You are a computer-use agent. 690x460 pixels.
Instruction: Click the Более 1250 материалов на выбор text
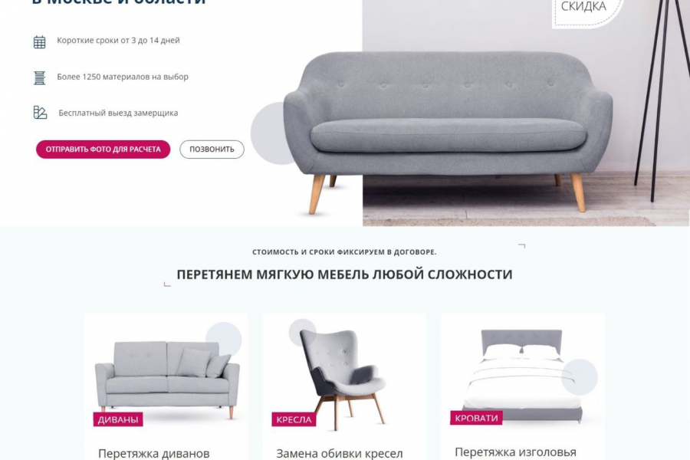(x=123, y=77)
